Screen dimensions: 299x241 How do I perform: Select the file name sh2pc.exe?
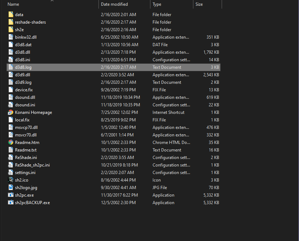click(x=24, y=195)
